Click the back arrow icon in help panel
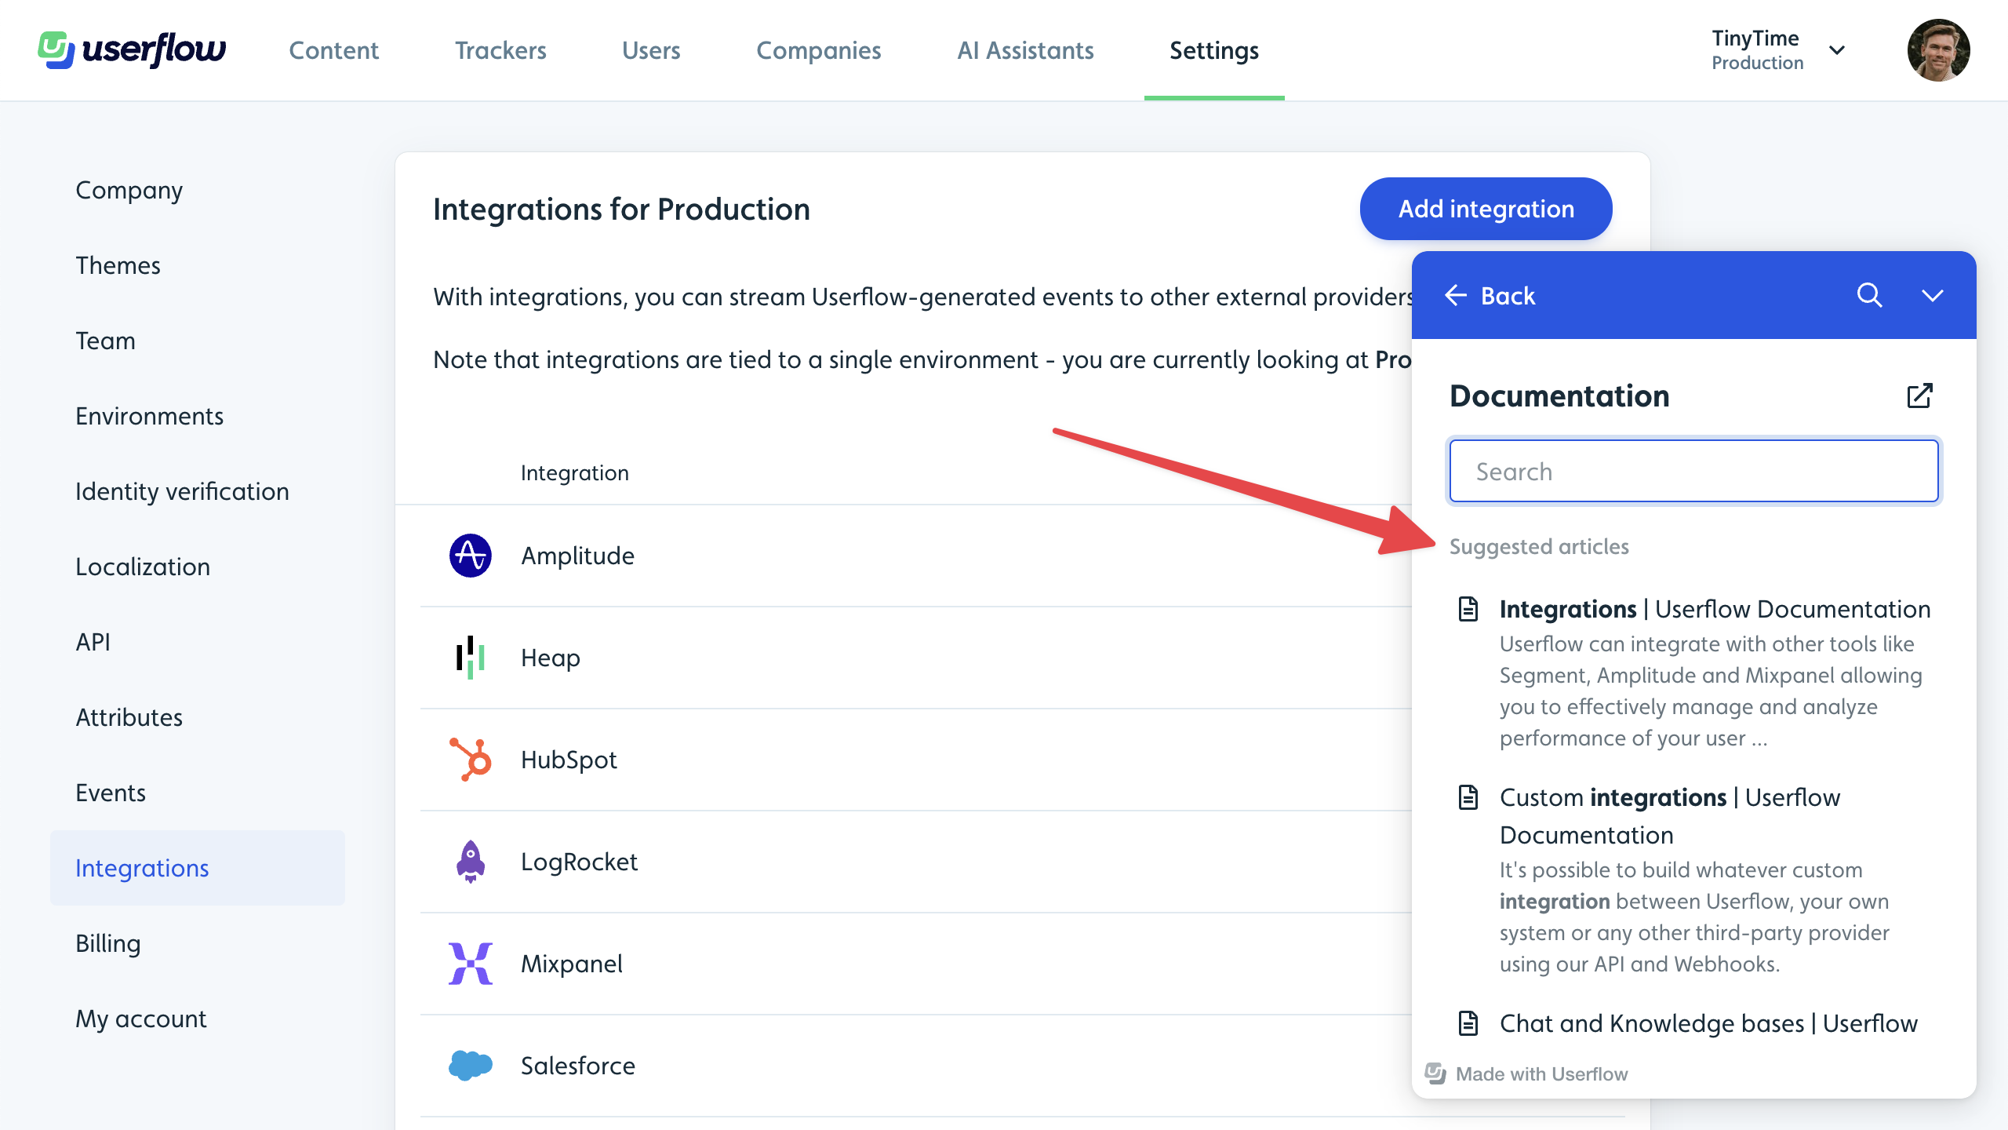This screenshot has height=1130, width=2008. pyautogui.click(x=1456, y=295)
